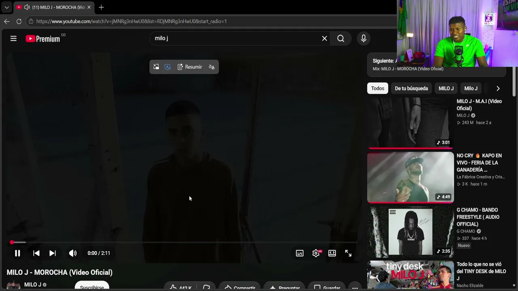Toggle subtitles in the player

[299, 253]
